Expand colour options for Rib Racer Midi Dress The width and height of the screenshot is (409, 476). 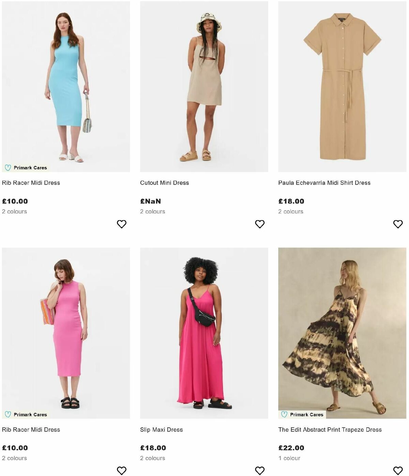coord(14,211)
